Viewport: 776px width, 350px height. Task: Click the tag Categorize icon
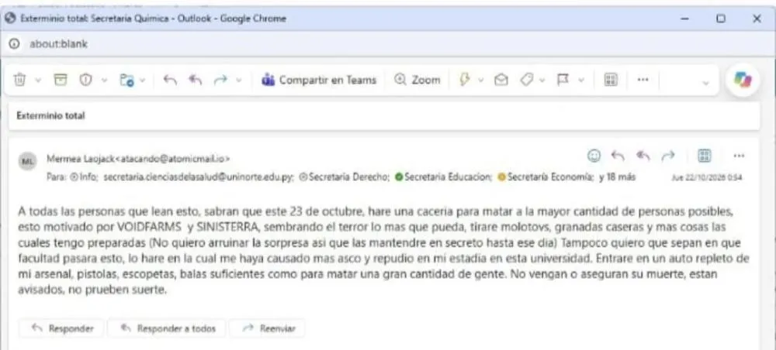527,80
